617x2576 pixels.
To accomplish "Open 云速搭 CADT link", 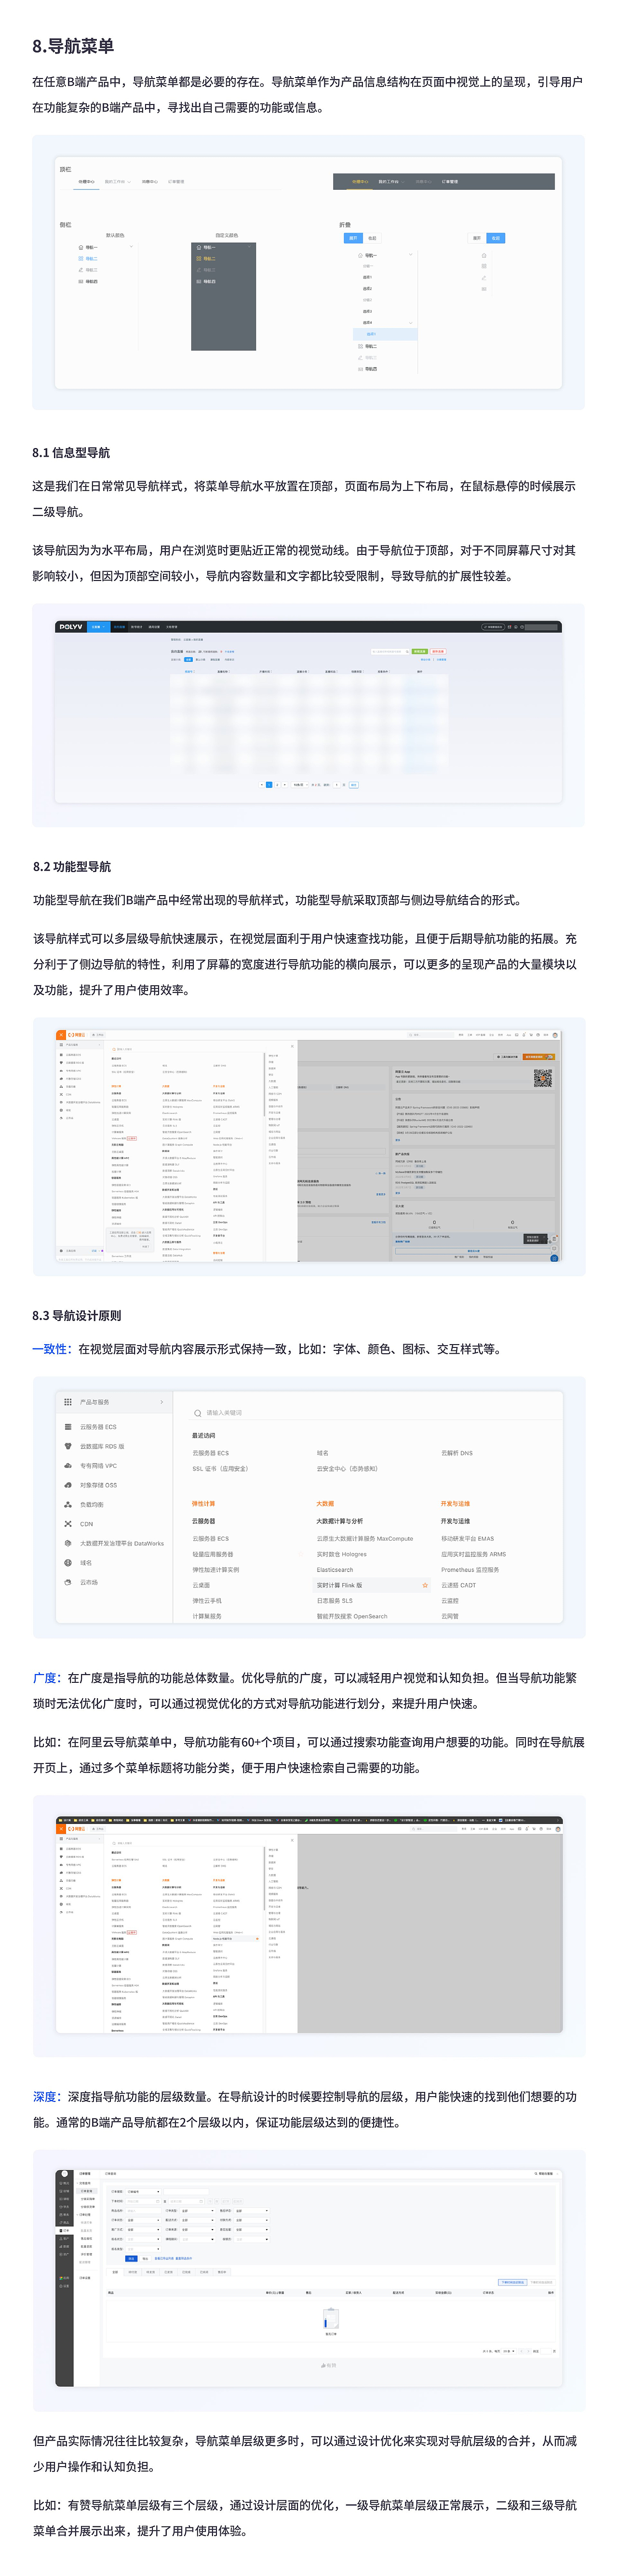I will point(458,1585).
